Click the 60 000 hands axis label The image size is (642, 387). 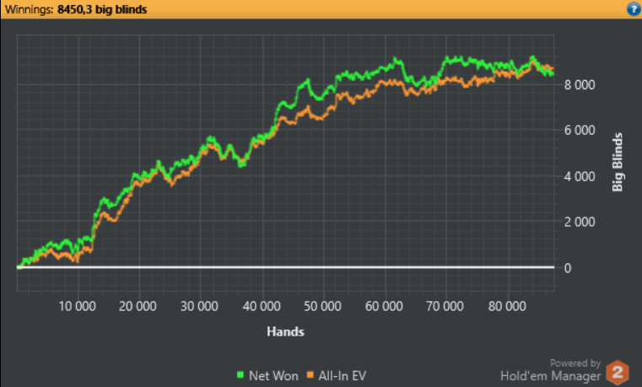pyautogui.click(x=384, y=306)
